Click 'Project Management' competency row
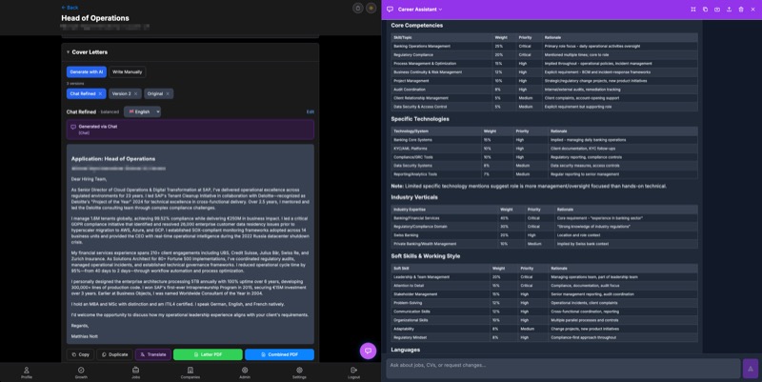The width and height of the screenshot is (762, 382). click(x=544, y=81)
